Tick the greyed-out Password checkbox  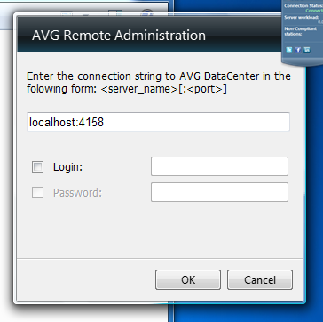(x=37, y=193)
